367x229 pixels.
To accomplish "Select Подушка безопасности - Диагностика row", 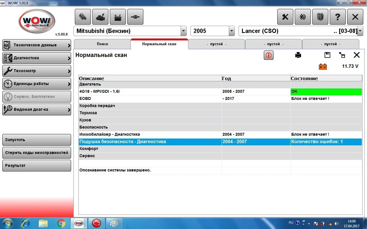I will (220, 142).
